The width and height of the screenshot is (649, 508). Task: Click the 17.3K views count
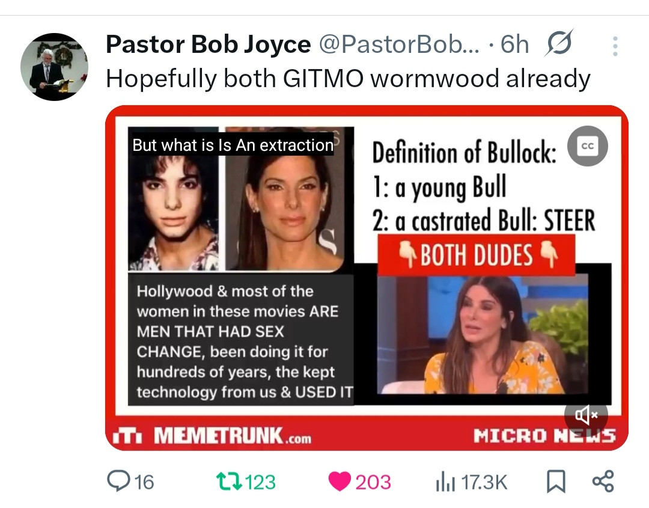tap(484, 482)
